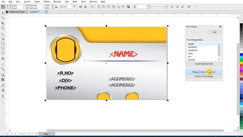Select the Crop tool

pyautogui.click(x=3, y=23)
